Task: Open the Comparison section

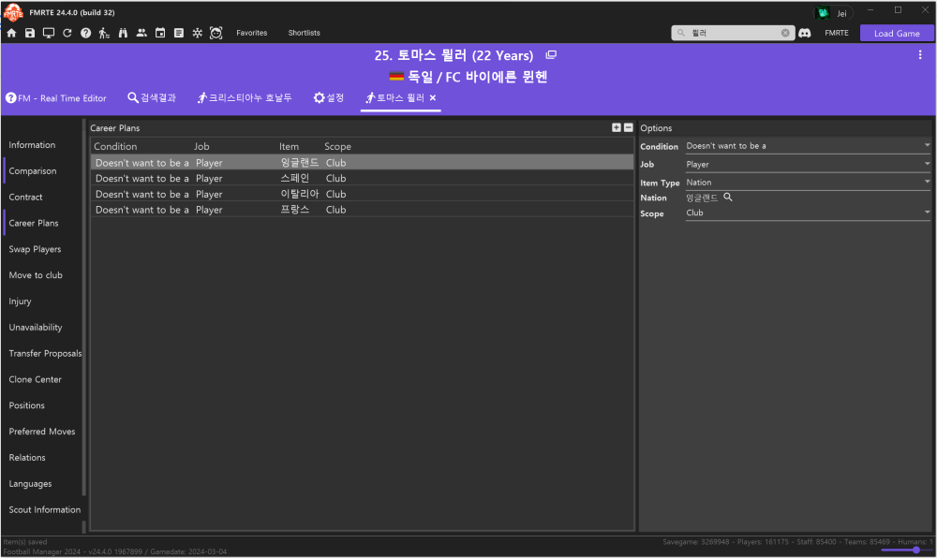Action: click(33, 171)
